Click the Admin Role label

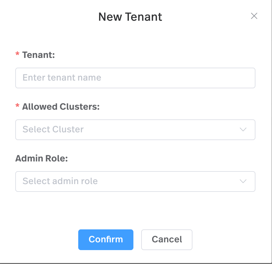(x=41, y=158)
